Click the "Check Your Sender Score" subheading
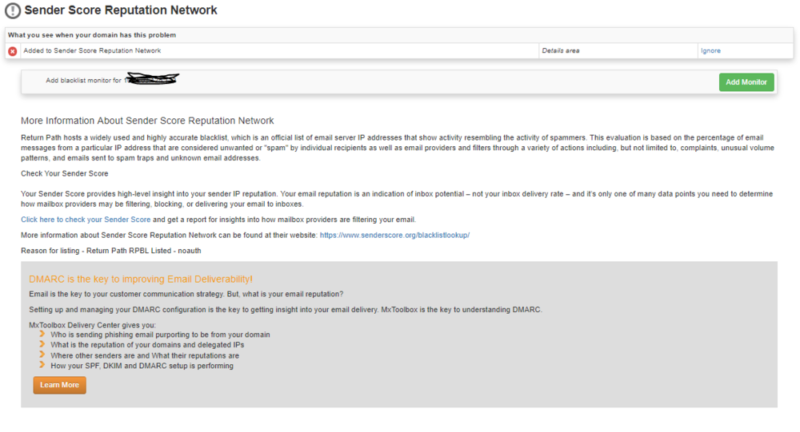 coord(65,174)
